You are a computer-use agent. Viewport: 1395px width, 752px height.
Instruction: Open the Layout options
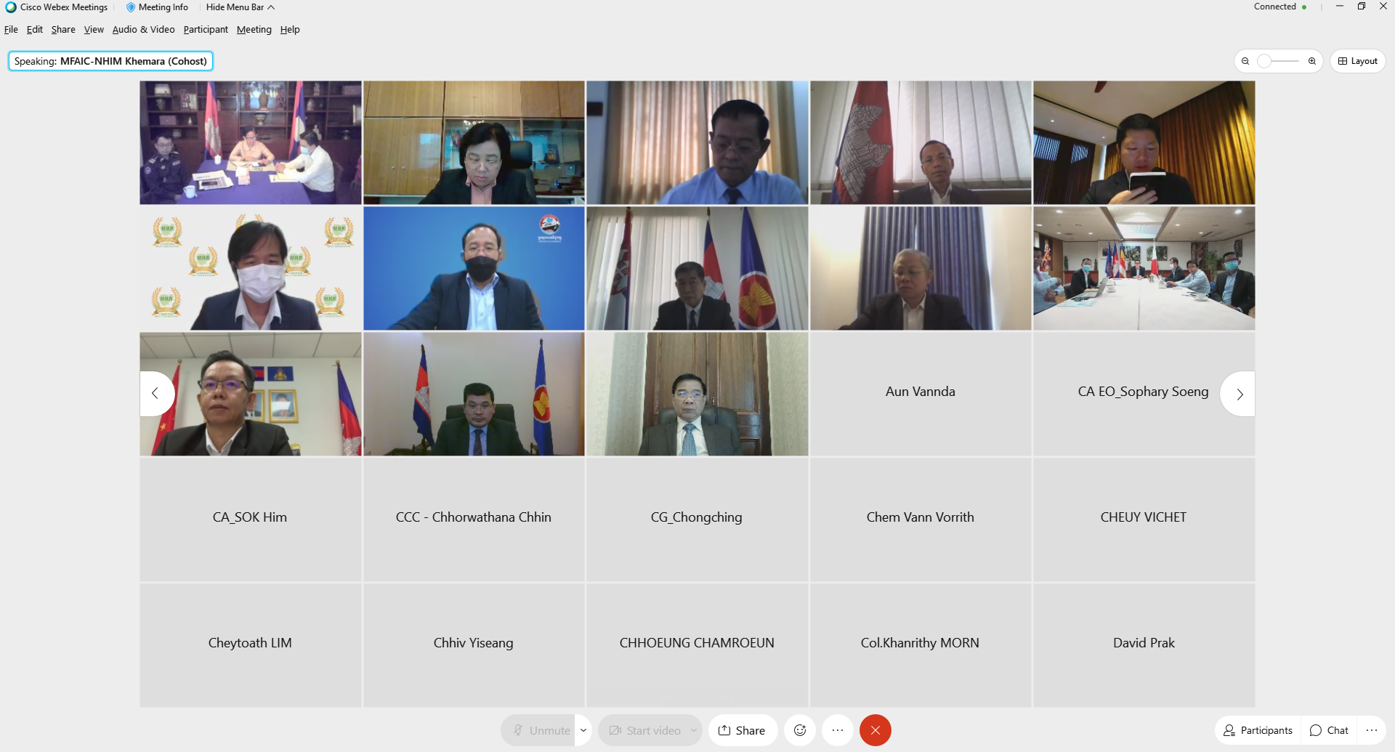click(1357, 61)
